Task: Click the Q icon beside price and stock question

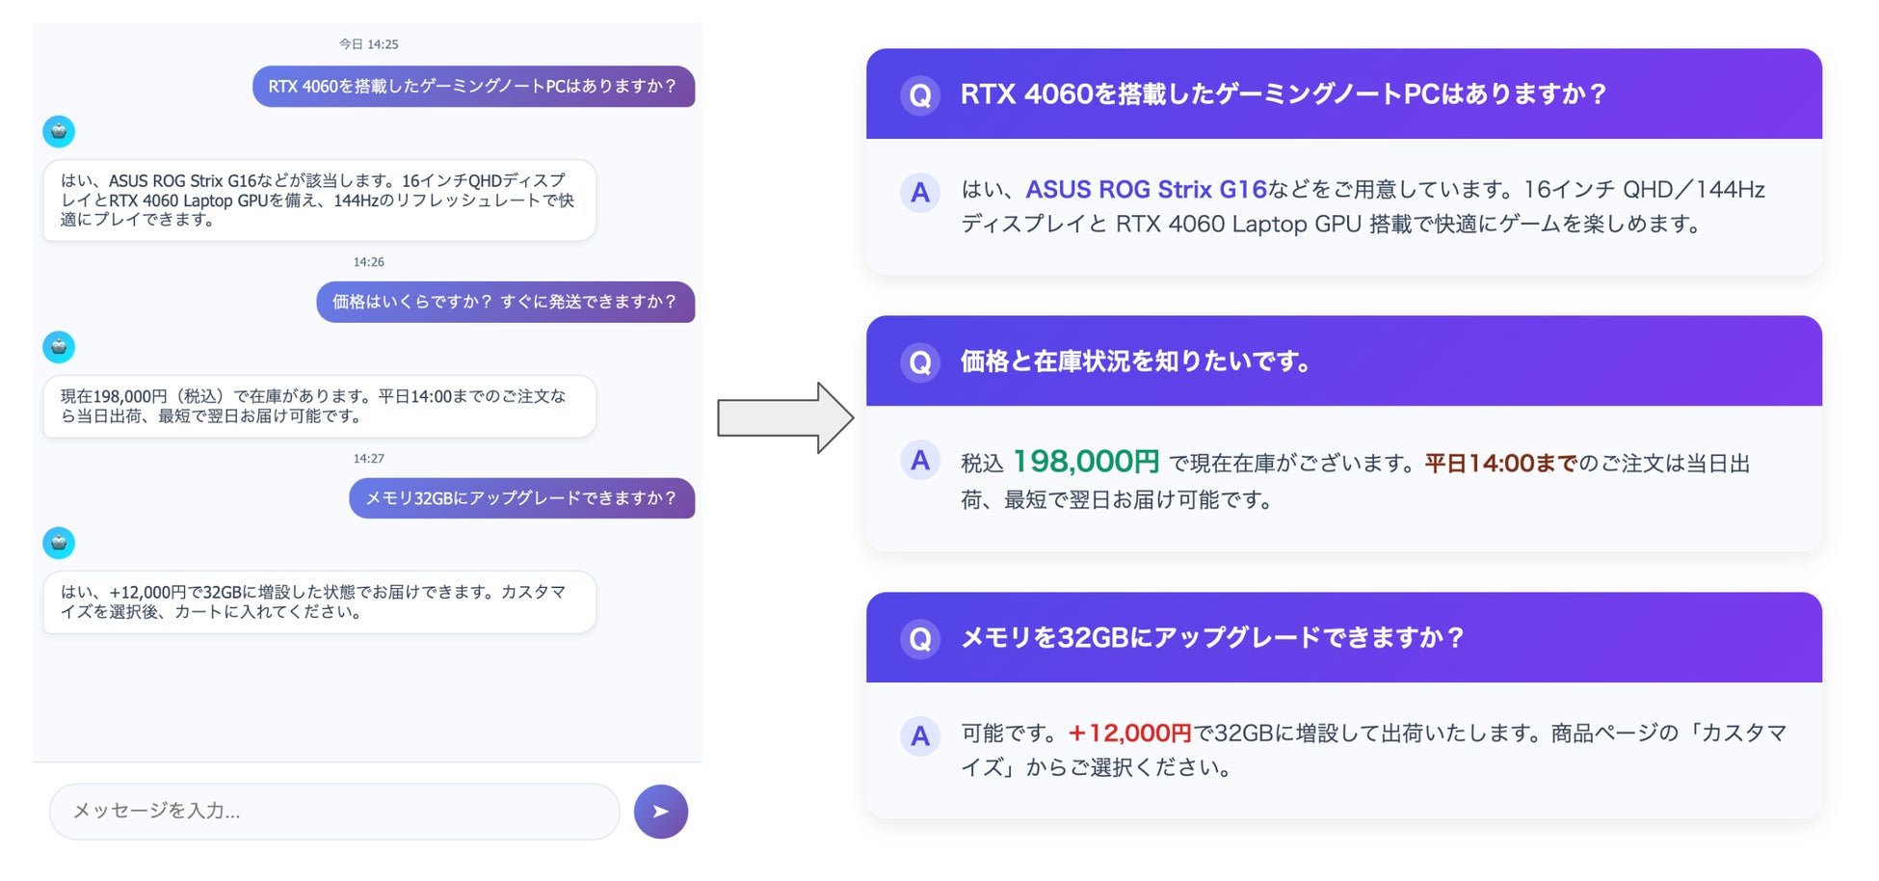Action: 920,362
